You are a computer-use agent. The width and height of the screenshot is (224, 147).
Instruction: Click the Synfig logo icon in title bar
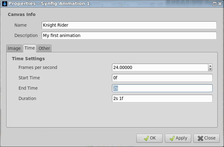coord(5,4)
